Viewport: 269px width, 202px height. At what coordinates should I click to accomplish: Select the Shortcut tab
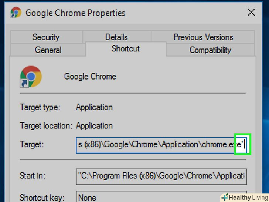point(126,49)
